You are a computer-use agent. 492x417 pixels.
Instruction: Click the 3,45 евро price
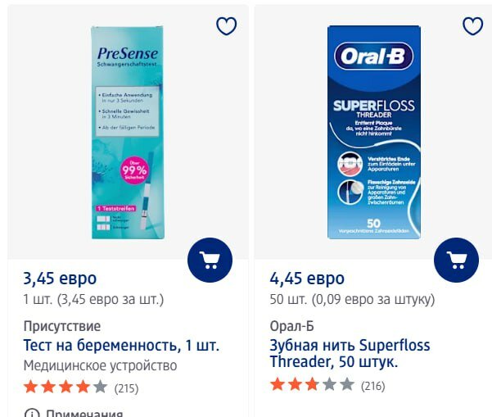click(x=60, y=279)
